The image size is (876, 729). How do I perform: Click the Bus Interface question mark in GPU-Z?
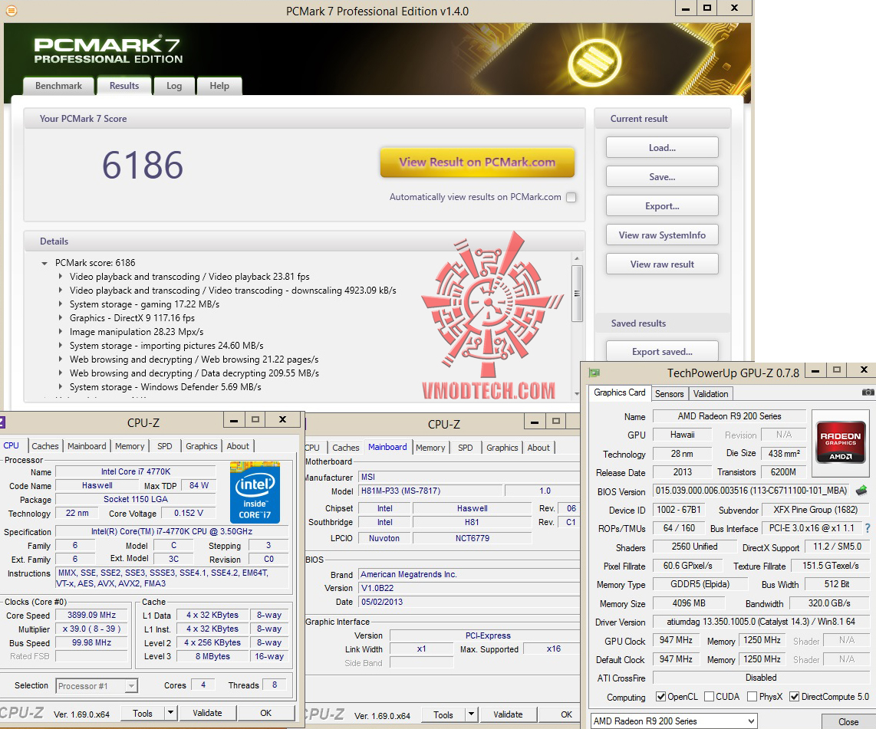pyautogui.click(x=867, y=528)
